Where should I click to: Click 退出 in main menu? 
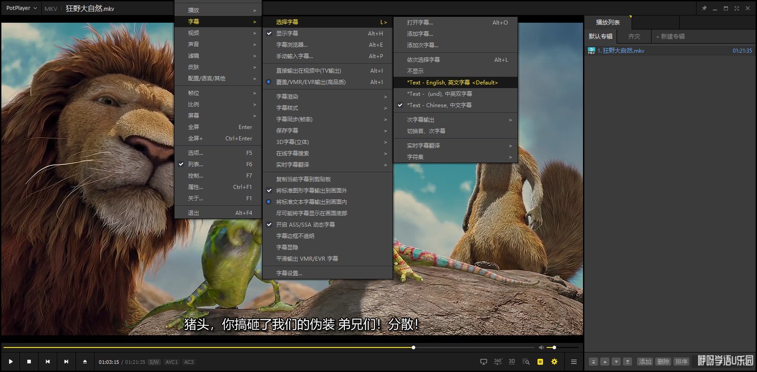coord(218,213)
